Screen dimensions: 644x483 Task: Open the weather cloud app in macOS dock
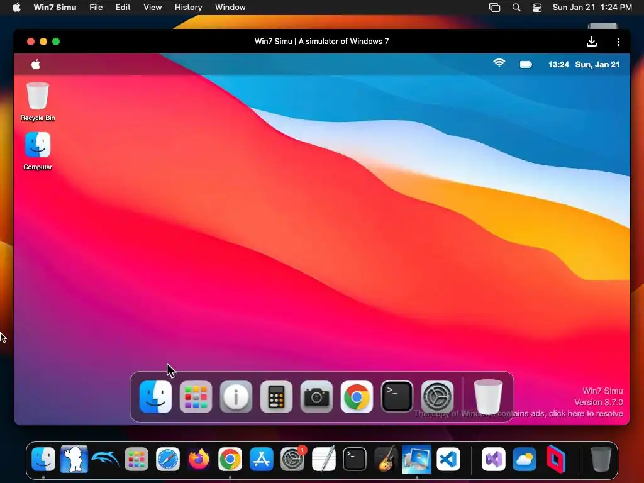click(525, 459)
